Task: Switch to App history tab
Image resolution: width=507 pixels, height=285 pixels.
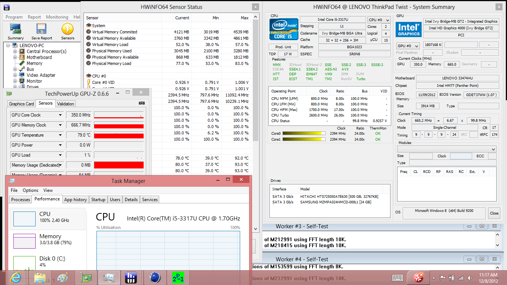Action: click(75, 199)
